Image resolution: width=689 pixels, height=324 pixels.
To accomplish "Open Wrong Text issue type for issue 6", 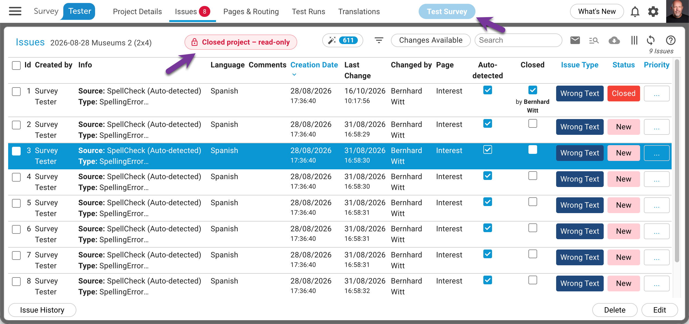I will pyautogui.click(x=580, y=231).
